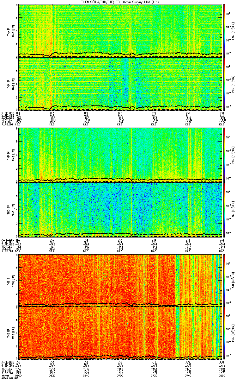Select the THD B-perpendicular spectrogram panel
This screenshot has width=237, height=380.
120,155
